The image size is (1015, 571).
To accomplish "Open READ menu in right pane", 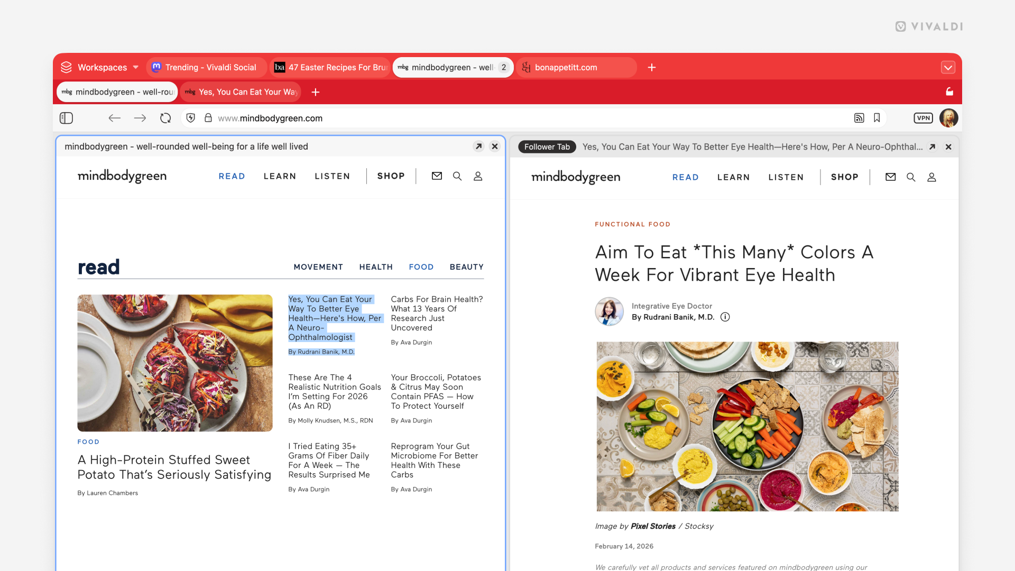I will pyautogui.click(x=685, y=177).
